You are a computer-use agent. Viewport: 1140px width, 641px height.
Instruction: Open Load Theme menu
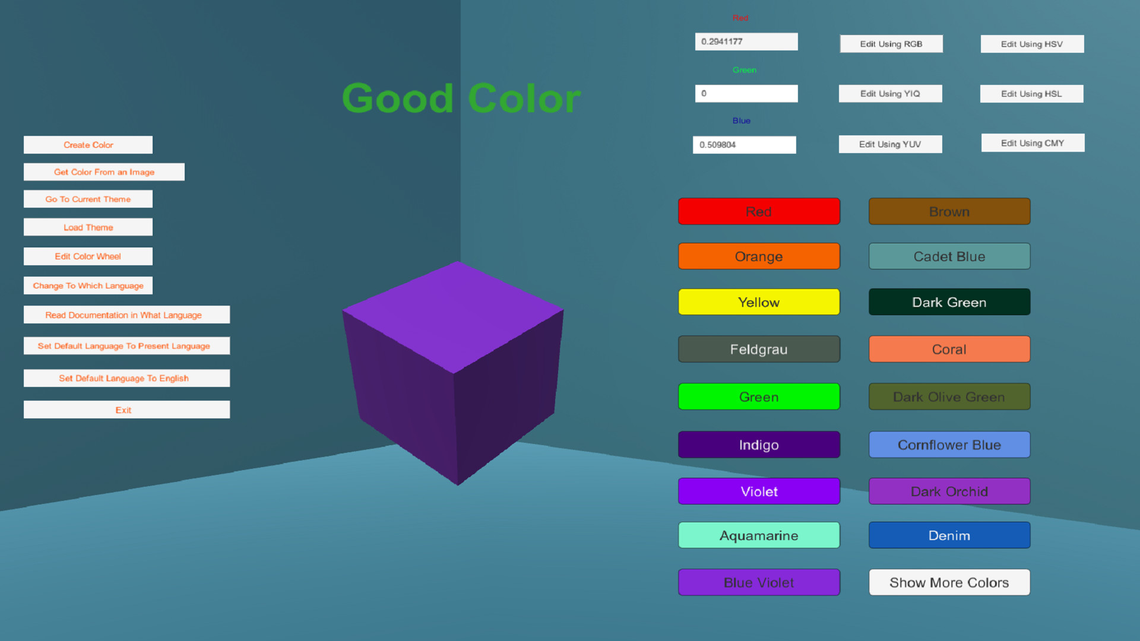(88, 228)
